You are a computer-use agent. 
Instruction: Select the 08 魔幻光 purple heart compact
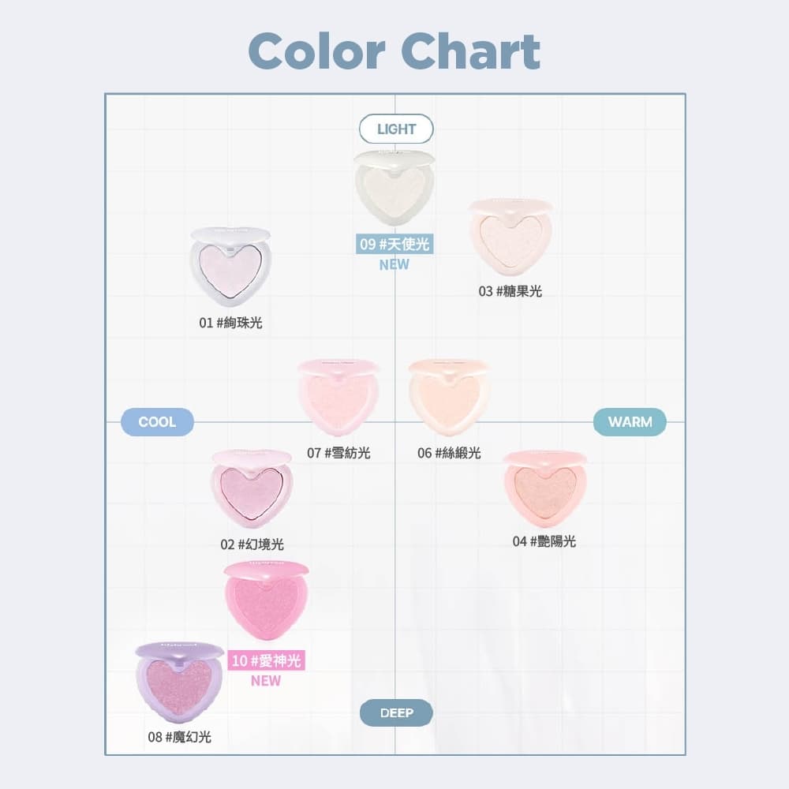point(179,682)
